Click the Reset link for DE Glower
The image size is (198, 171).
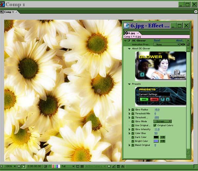pos(157,40)
